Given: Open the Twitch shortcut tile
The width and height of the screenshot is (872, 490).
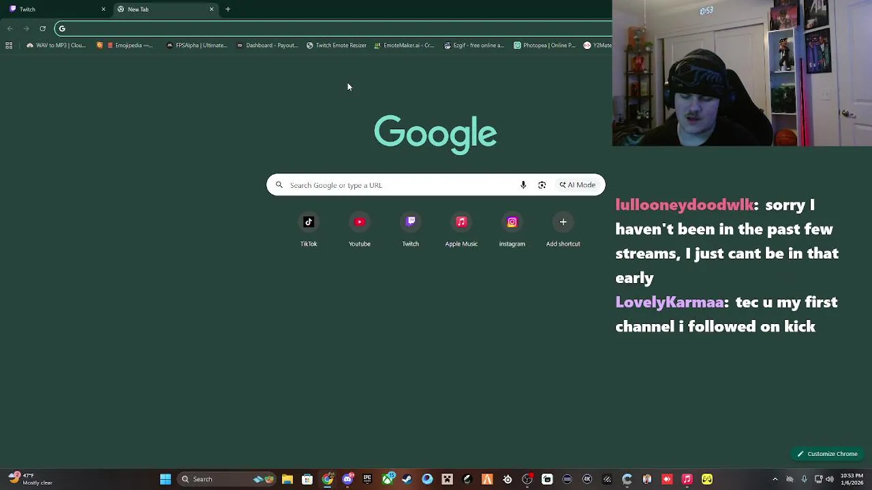Looking at the screenshot, I should click(x=410, y=230).
